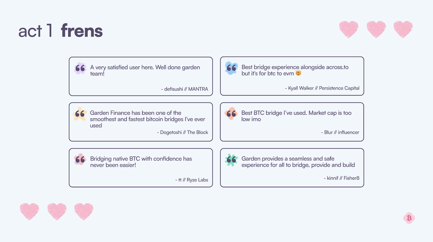Image resolution: width=433 pixels, height=242 pixels.
Task: Click the 'A very satisfied user here' quote text
Action: click(x=145, y=71)
